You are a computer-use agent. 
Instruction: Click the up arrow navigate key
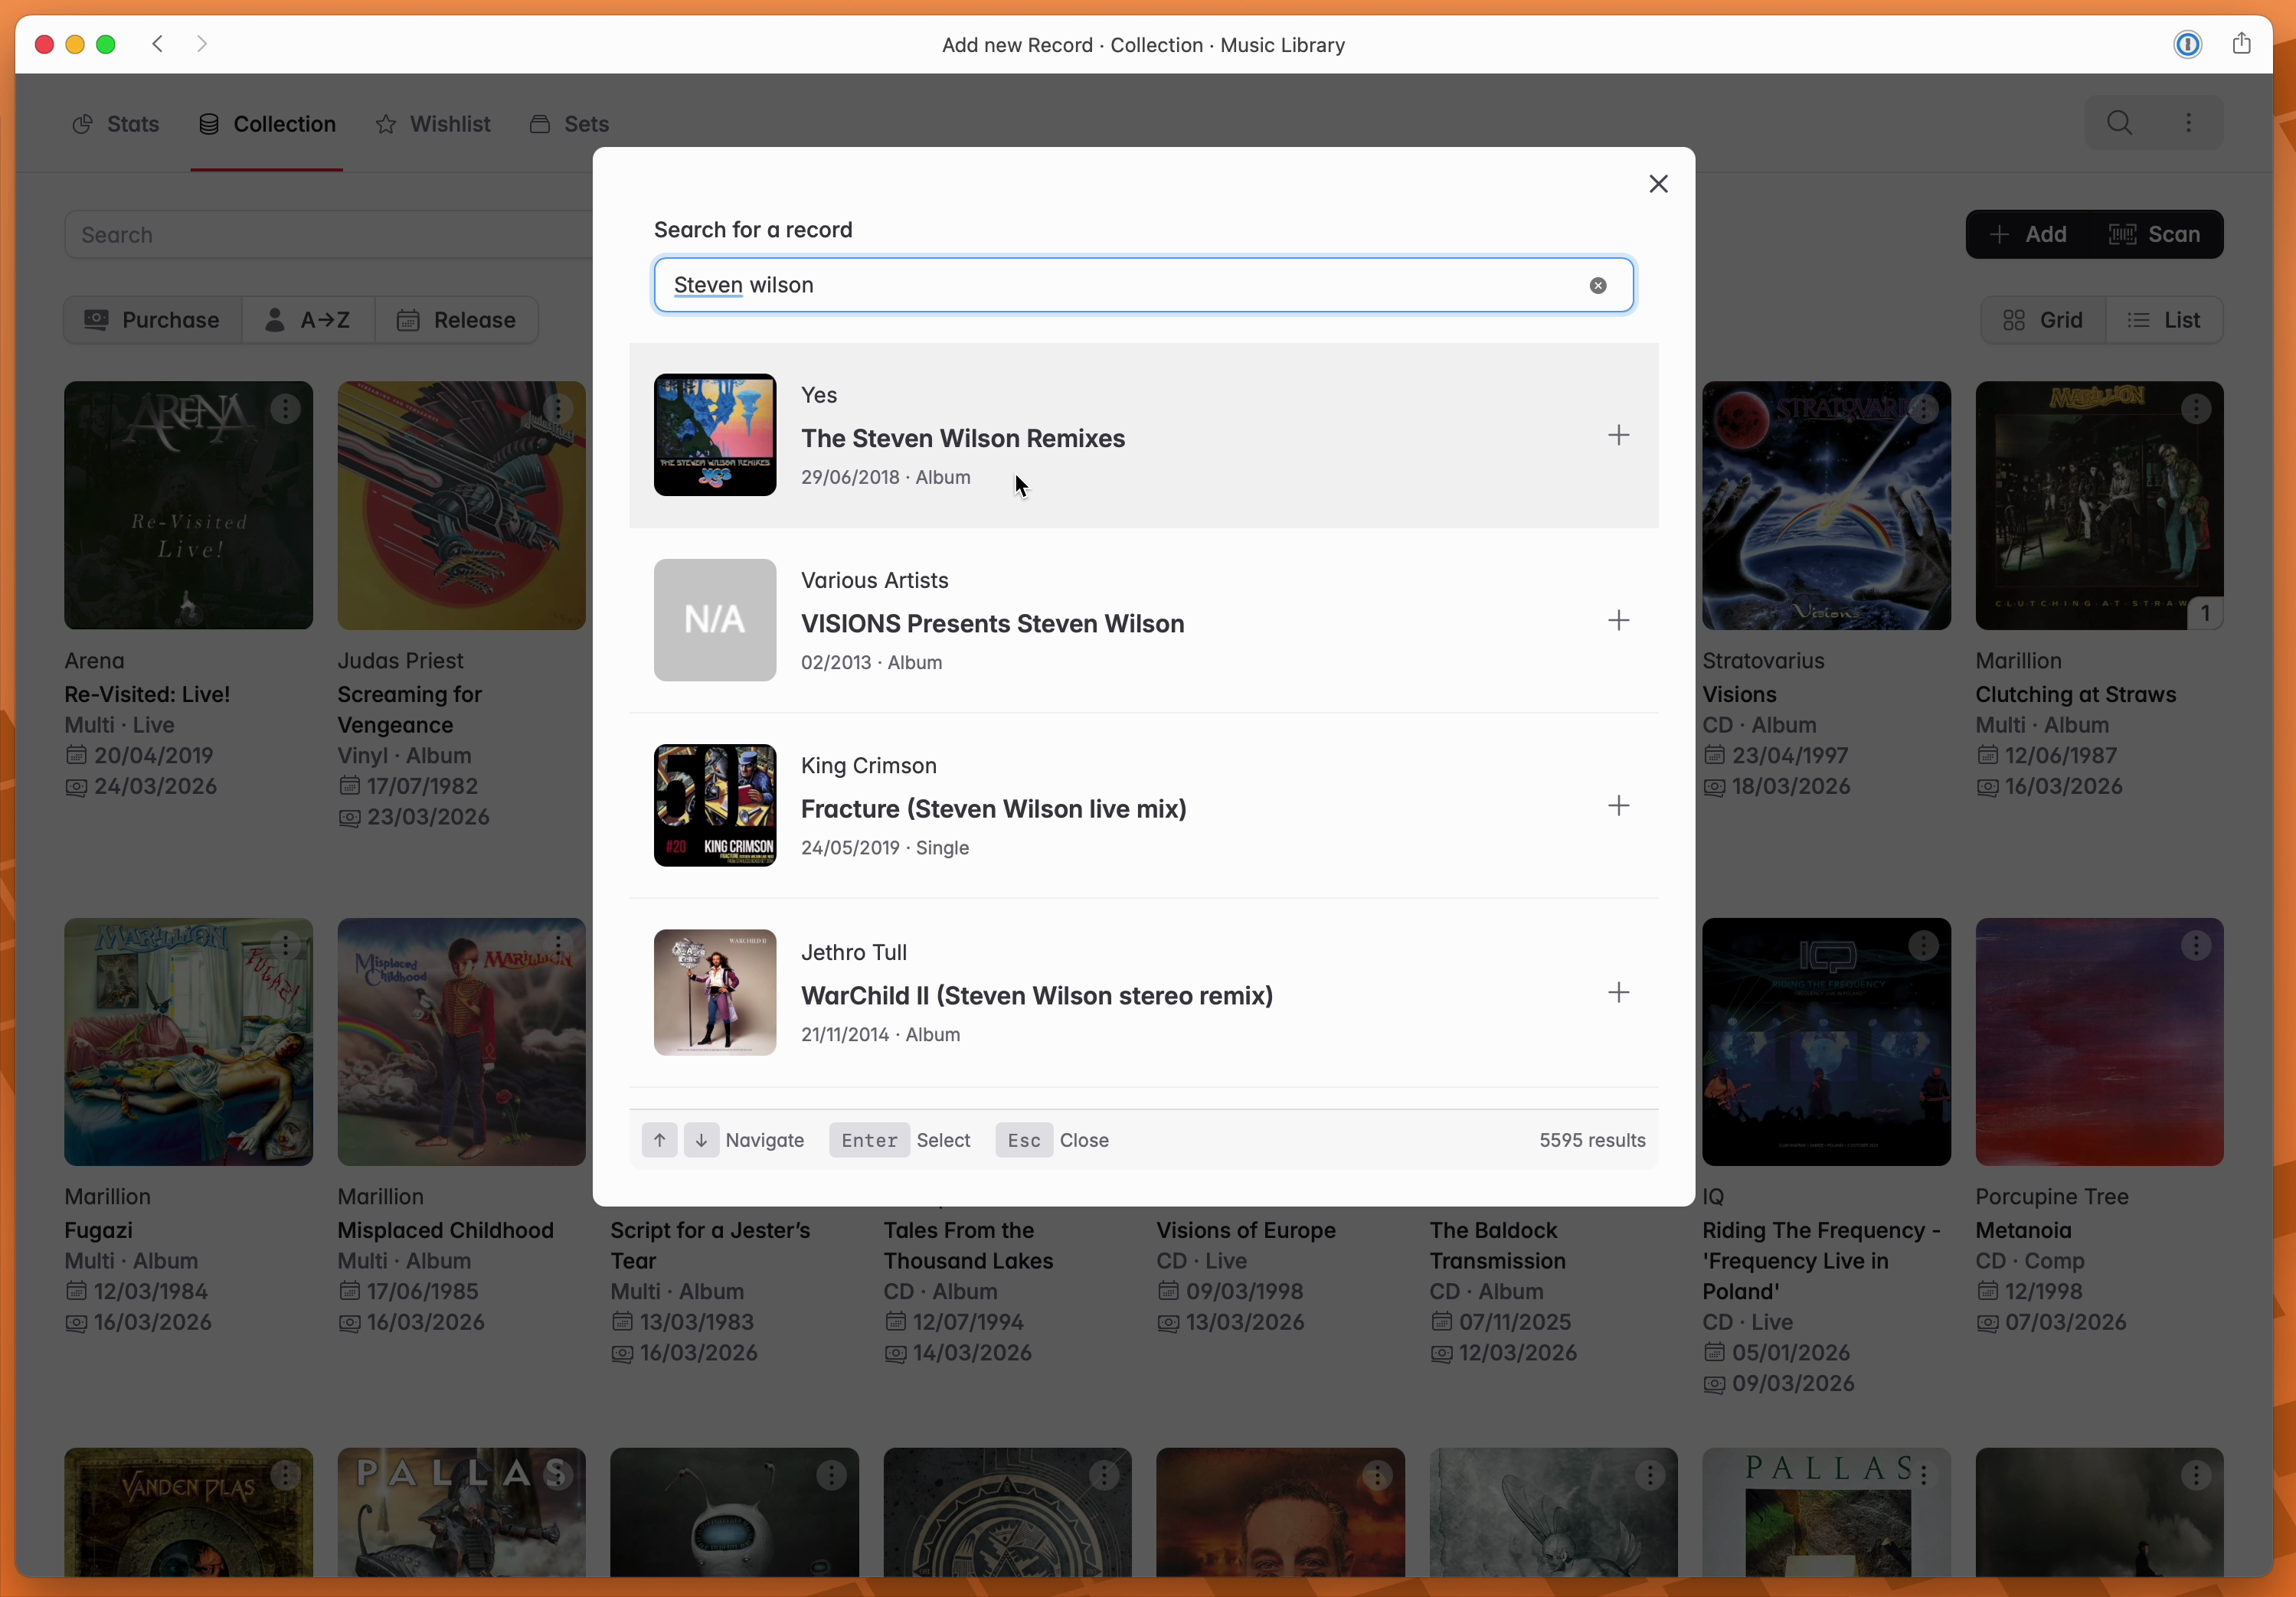(x=659, y=1140)
